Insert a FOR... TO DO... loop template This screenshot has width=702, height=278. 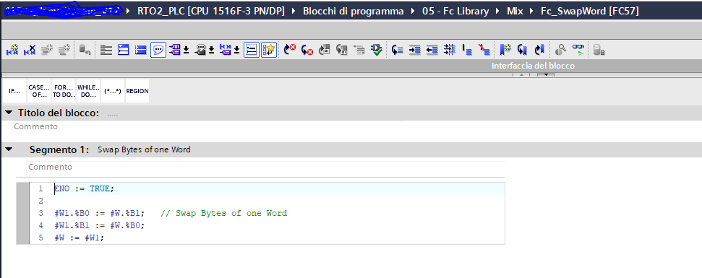[64, 91]
